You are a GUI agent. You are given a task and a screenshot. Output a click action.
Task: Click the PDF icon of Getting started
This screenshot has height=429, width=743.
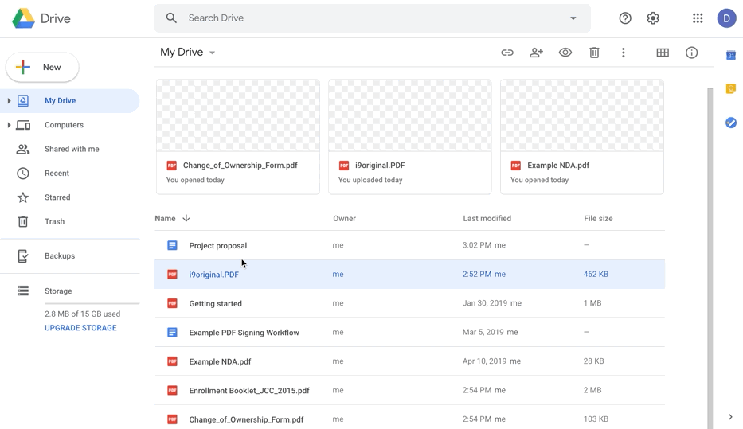tap(172, 303)
